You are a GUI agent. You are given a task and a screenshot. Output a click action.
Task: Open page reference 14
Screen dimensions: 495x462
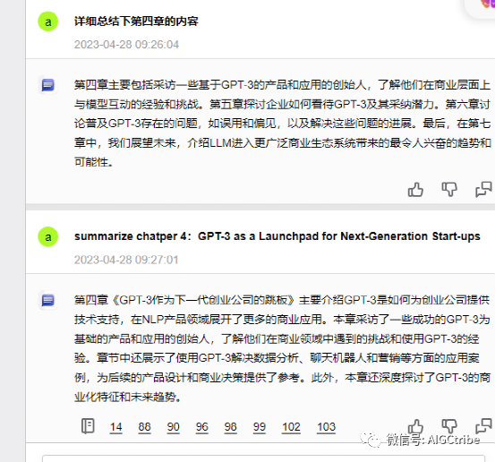pyautogui.click(x=115, y=427)
